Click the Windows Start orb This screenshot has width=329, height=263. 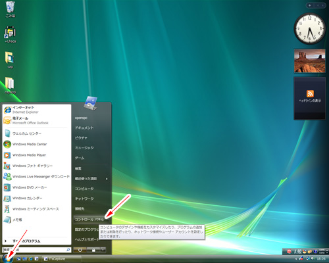tap(8, 258)
